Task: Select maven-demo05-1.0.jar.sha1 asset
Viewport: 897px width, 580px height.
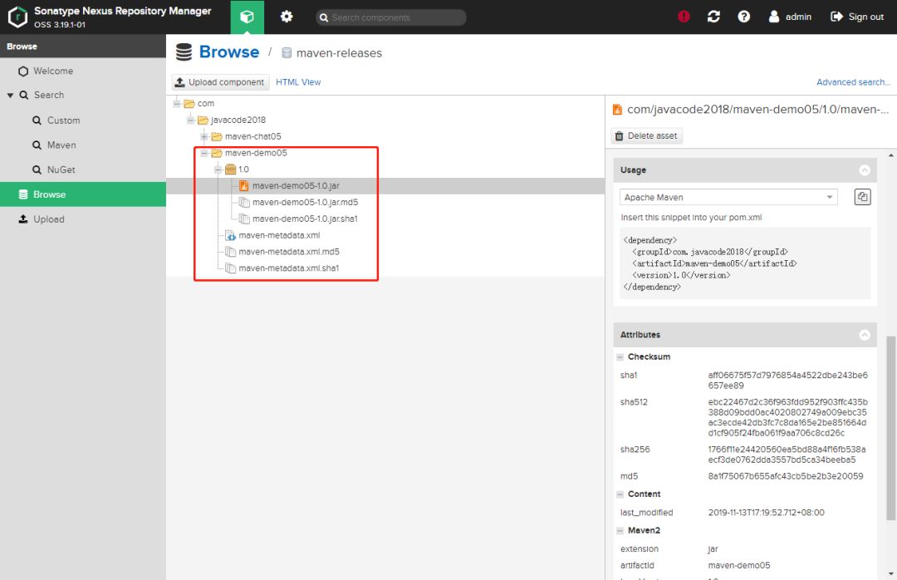Action: (305, 219)
